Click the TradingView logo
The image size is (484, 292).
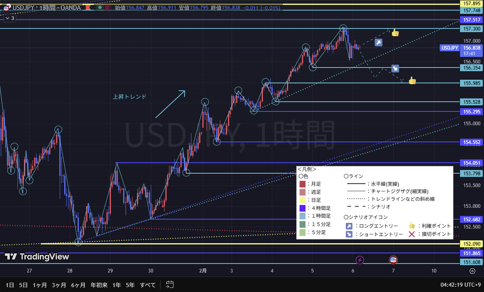[x=37, y=257]
